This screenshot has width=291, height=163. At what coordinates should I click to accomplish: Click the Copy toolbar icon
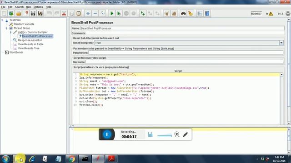click(71, 13)
